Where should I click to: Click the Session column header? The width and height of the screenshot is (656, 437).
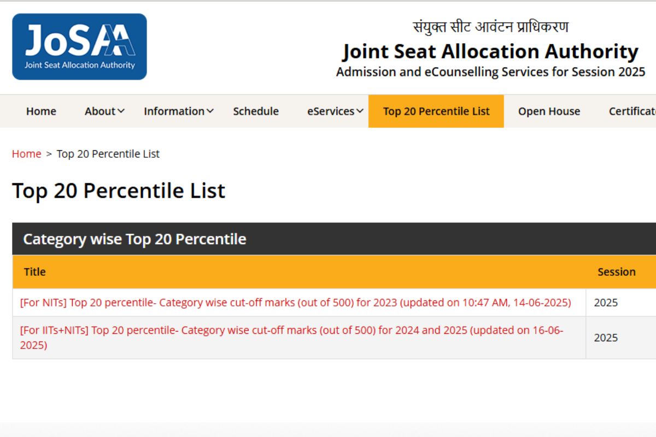coord(616,272)
